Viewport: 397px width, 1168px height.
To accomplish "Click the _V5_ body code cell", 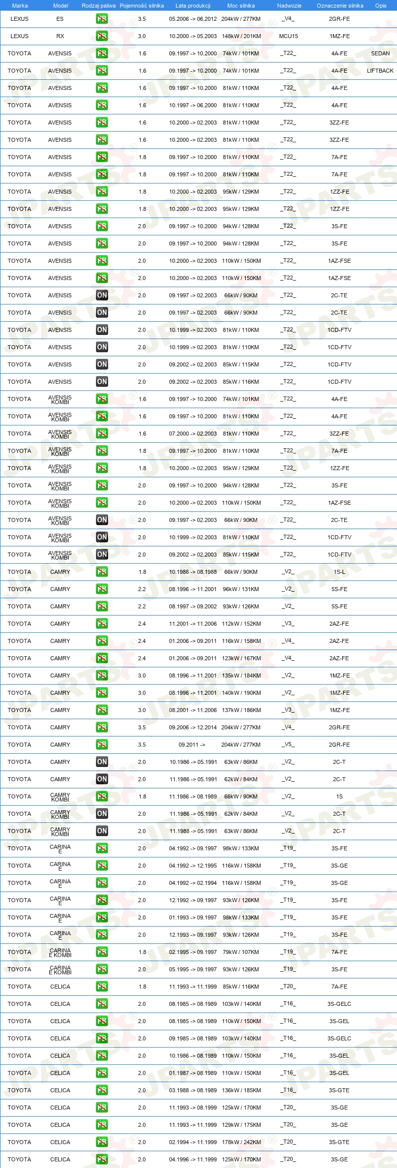I will 288,745.
